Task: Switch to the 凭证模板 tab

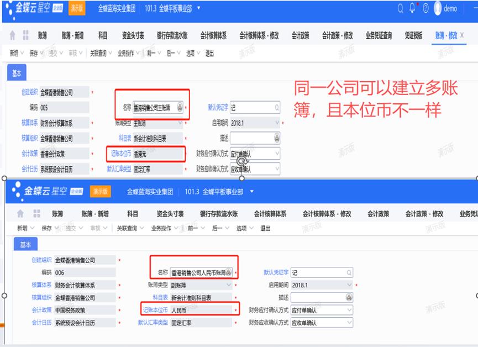Action: tap(413, 35)
